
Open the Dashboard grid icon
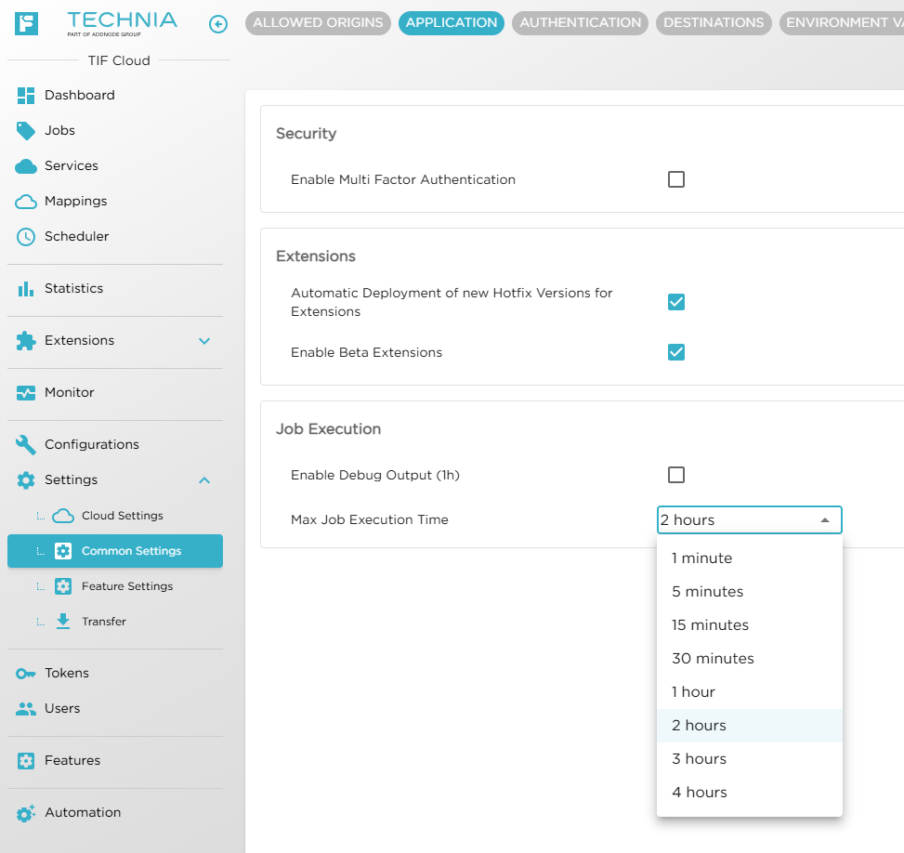[x=26, y=96]
